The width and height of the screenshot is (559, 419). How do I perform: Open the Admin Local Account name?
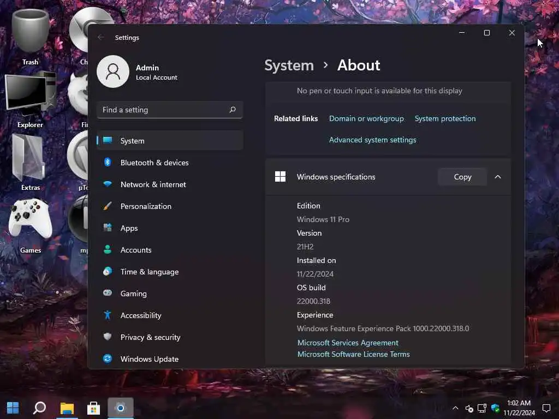tap(156, 73)
